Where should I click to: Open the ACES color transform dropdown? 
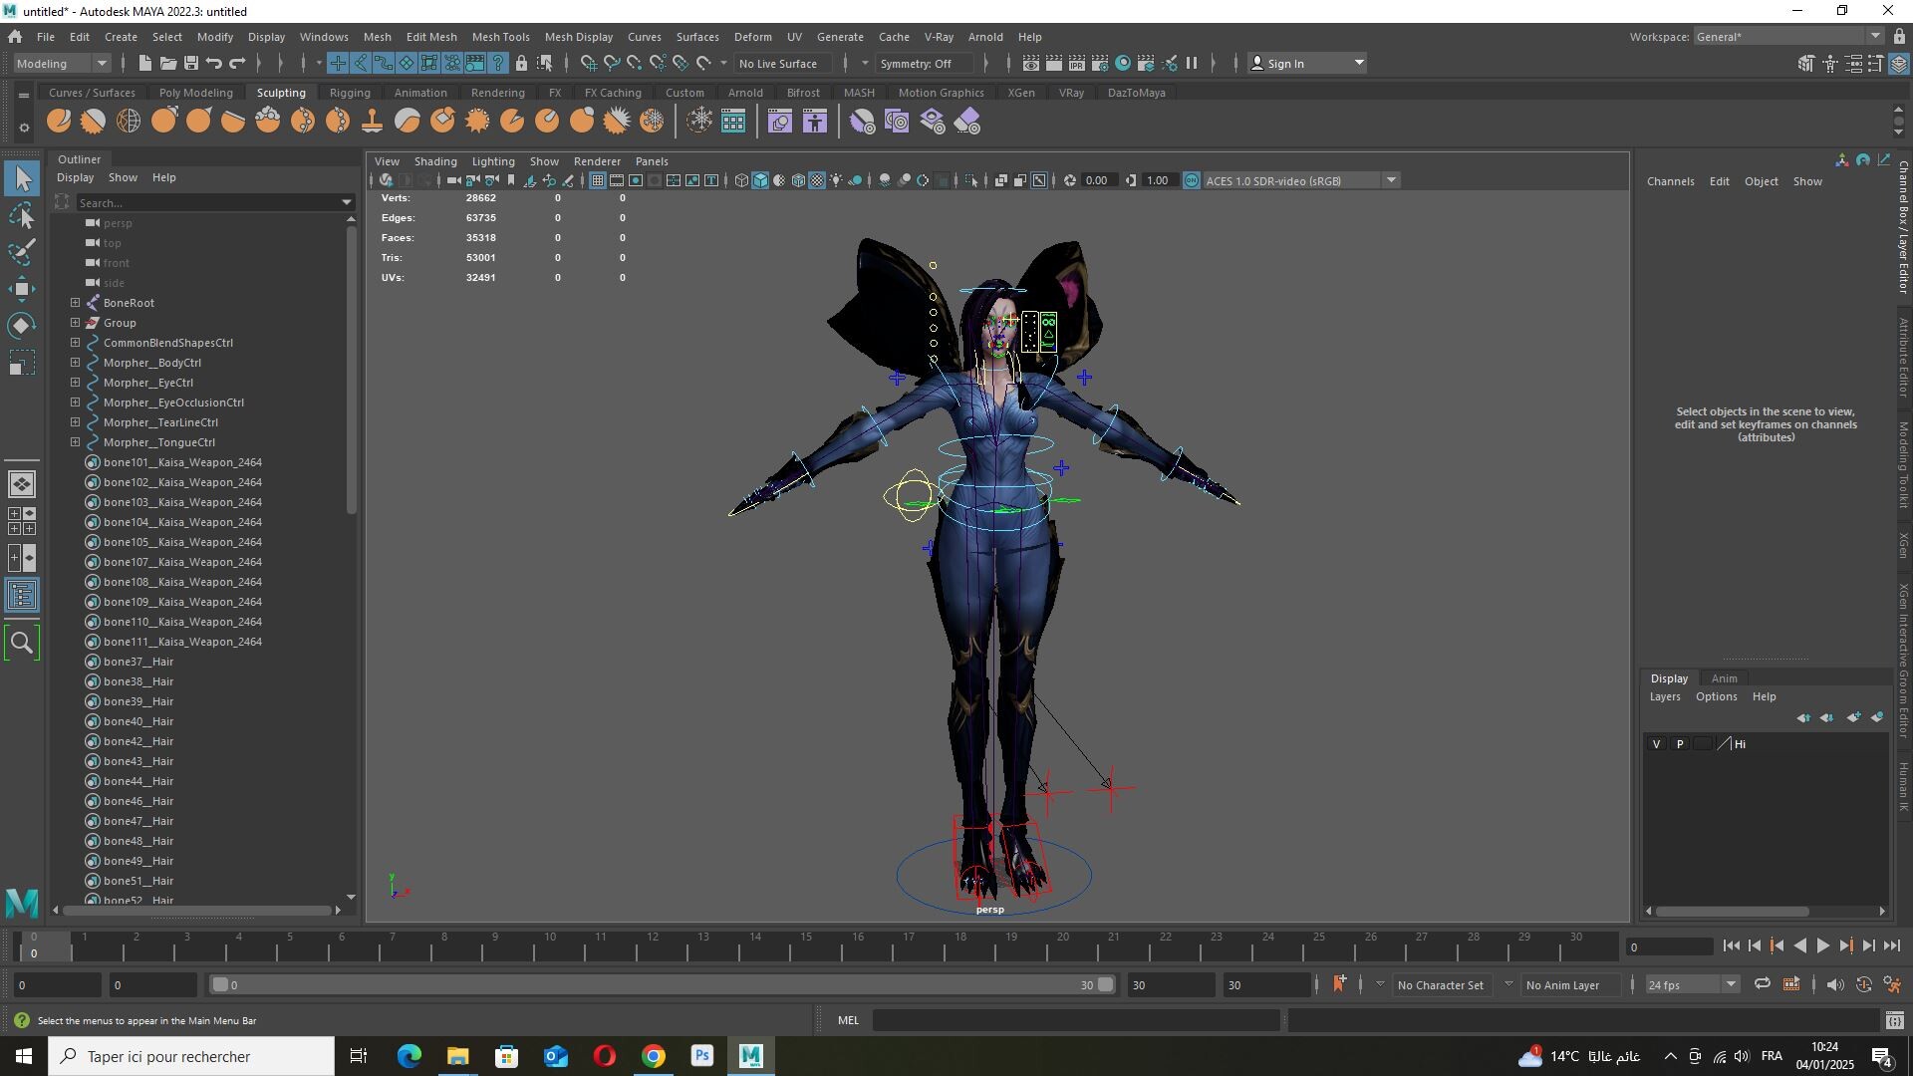click(x=1391, y=180)
